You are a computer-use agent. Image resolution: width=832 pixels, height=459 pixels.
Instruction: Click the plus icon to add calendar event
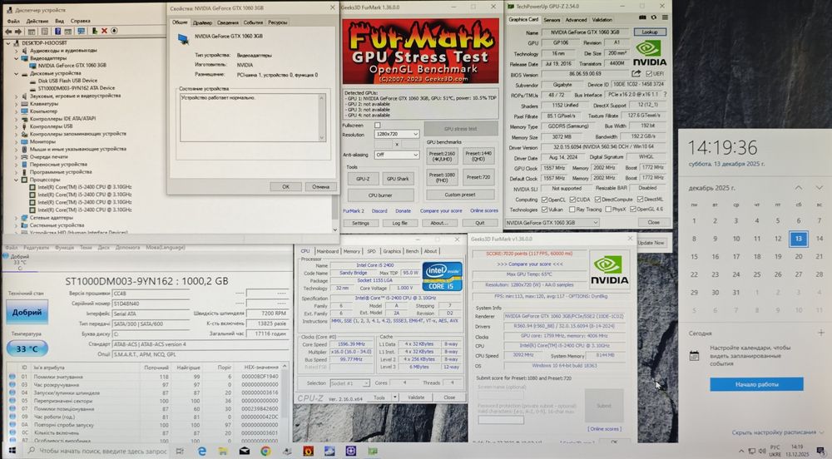tap(821, 333)
